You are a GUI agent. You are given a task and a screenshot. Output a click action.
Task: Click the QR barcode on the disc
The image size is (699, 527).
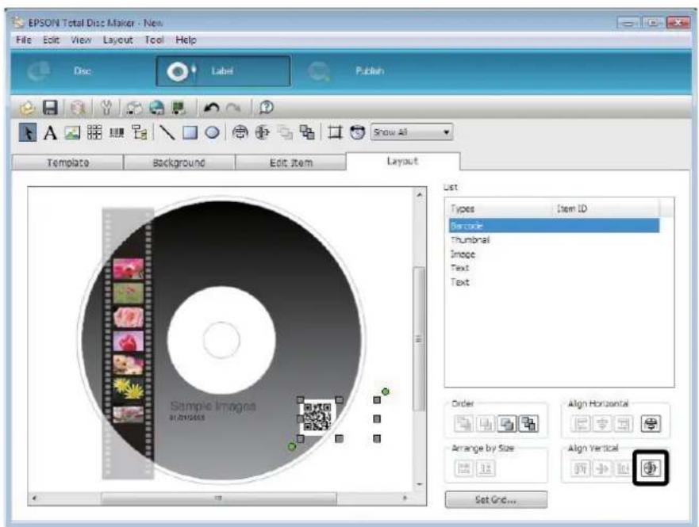[x=318, y=417]
